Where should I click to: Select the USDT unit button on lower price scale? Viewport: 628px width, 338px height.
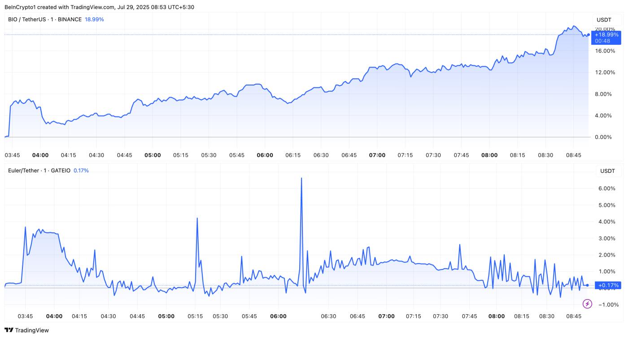point(608,171)
